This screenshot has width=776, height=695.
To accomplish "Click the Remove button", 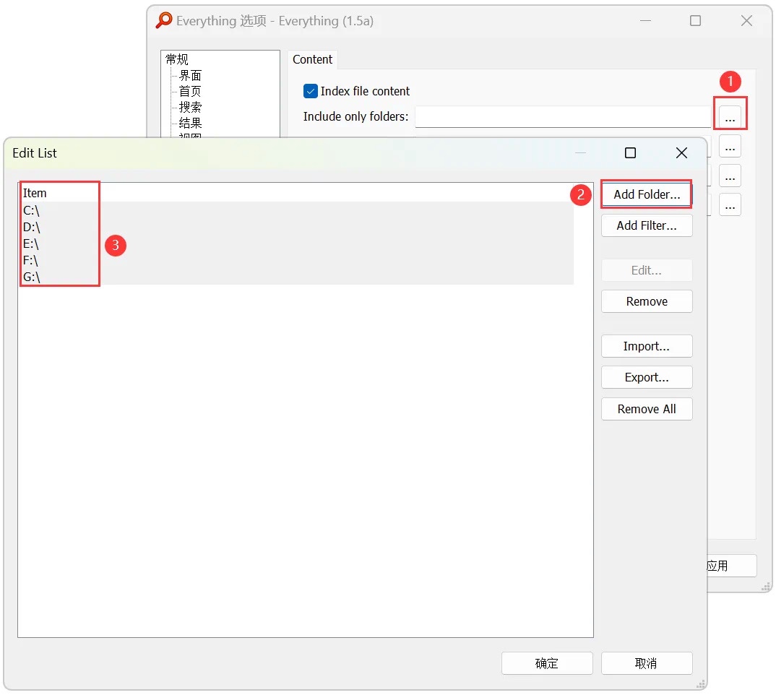I will [x=647, y=301].
